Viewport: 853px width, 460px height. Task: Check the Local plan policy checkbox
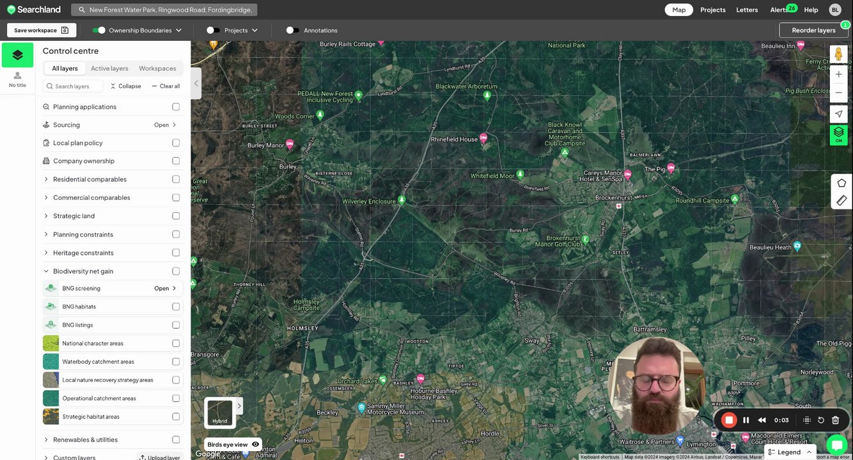click(x=176, y=143)
